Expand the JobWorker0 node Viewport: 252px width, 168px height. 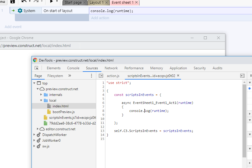point(34,140)
